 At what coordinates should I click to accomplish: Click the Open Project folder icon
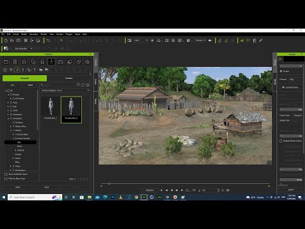(12, 41)
